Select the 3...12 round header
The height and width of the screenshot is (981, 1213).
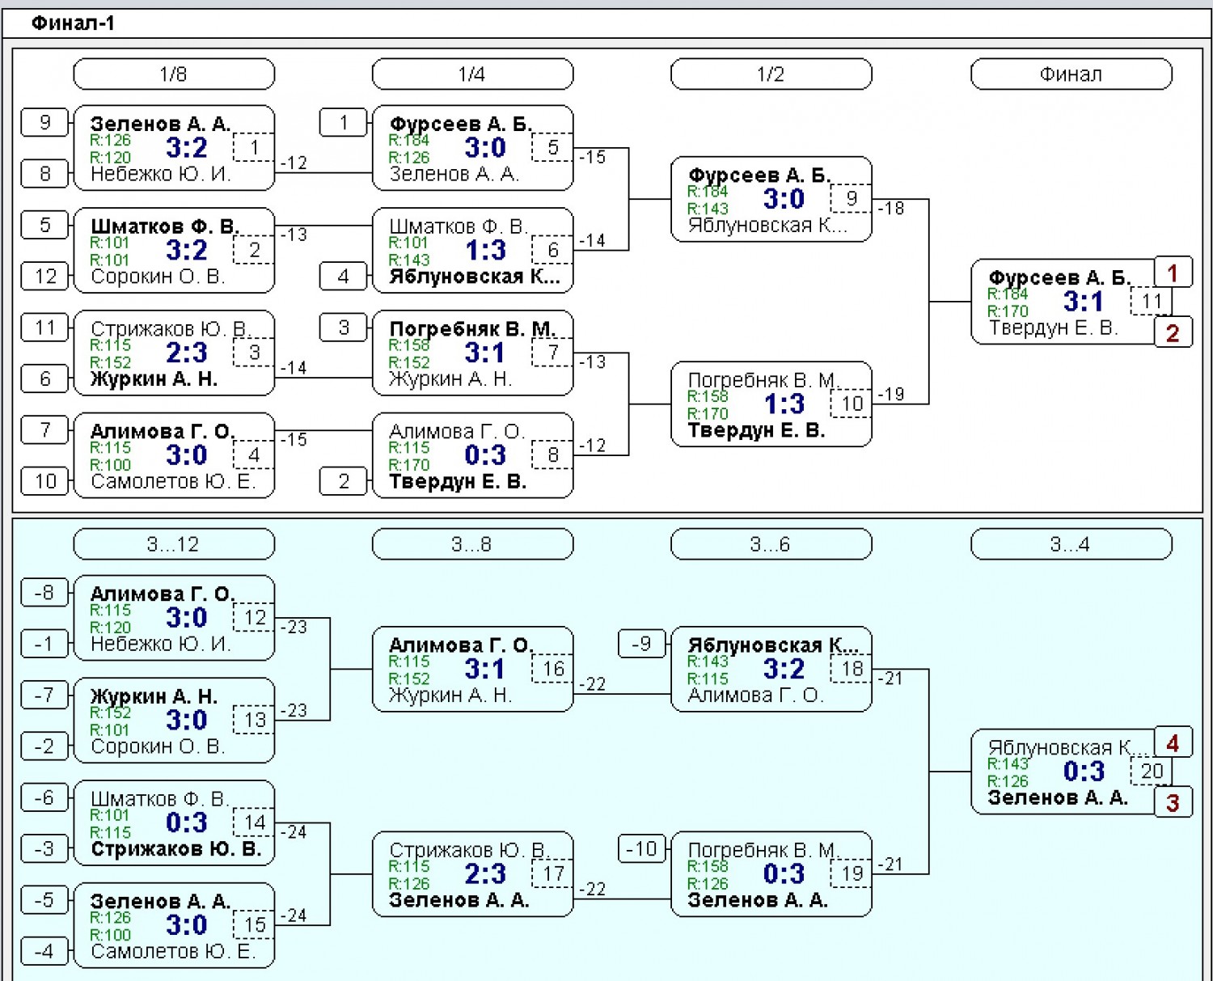click(174, 544)
